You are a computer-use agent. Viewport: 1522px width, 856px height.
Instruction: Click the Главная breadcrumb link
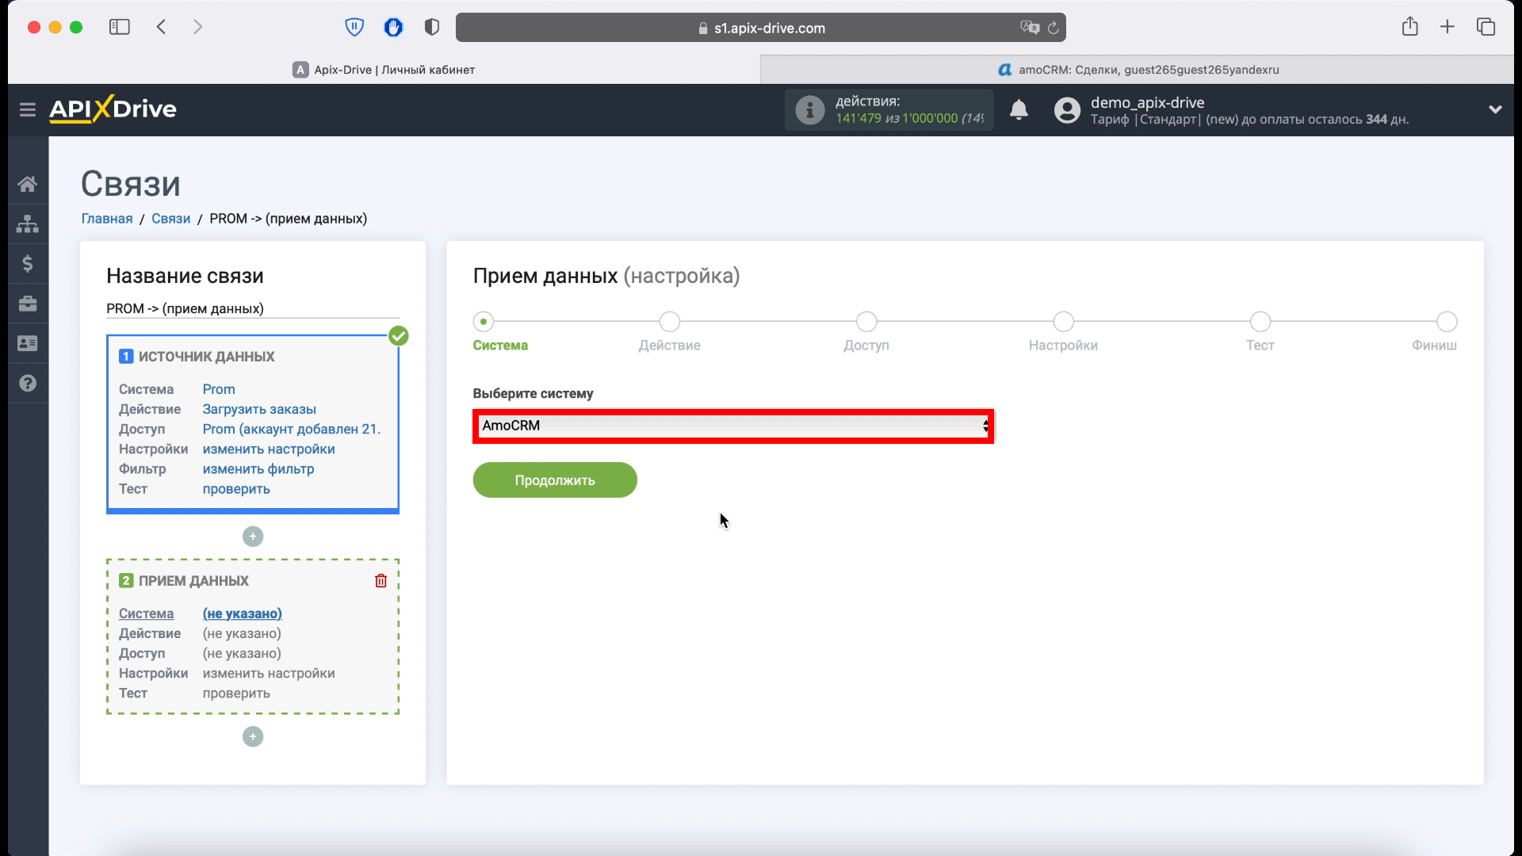pyautogui.click(x=107, y=219)
